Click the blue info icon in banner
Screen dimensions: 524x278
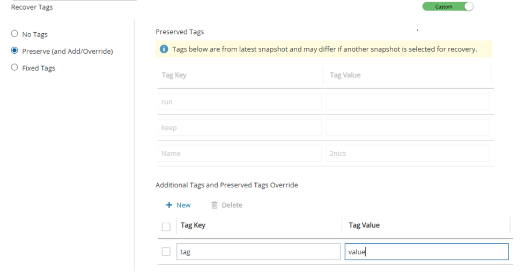164,49
